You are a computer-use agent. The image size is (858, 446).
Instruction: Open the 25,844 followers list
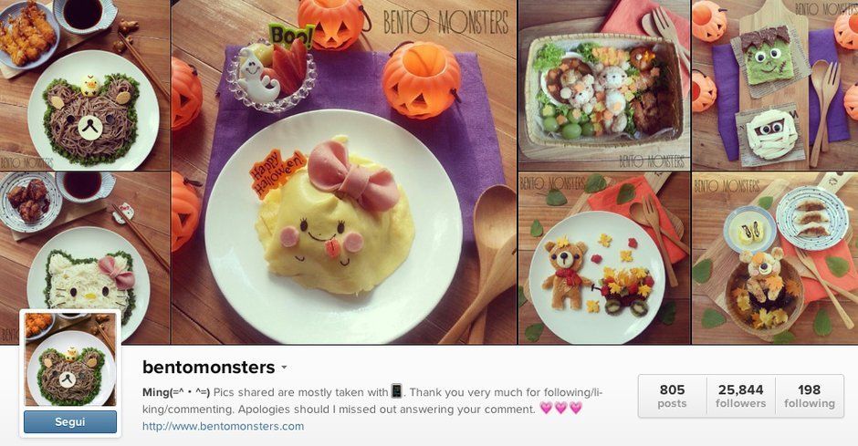coord(740,396)
